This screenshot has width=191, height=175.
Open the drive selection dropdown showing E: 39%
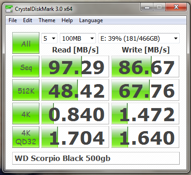[x=139, y=38]
